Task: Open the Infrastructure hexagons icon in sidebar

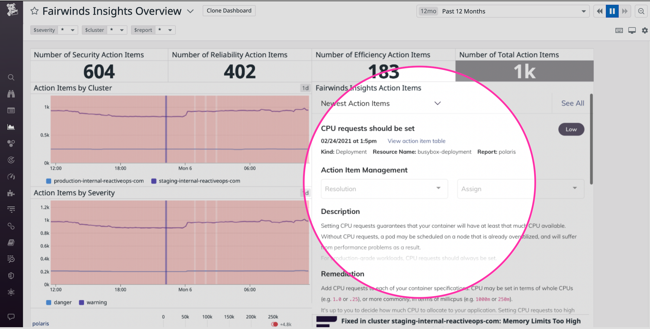Action: pyautogui.click(x=11, y=143)
